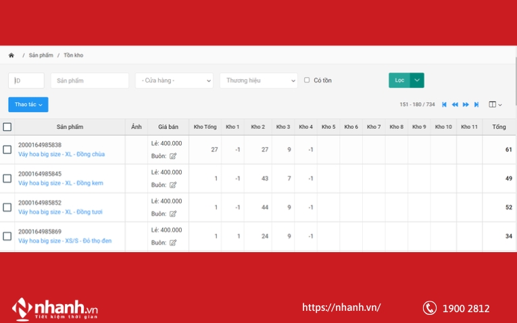The height and width of the screenshot is (323, 517).
Task: Jump to previous page of results
Action: click(x=455, y=105)
